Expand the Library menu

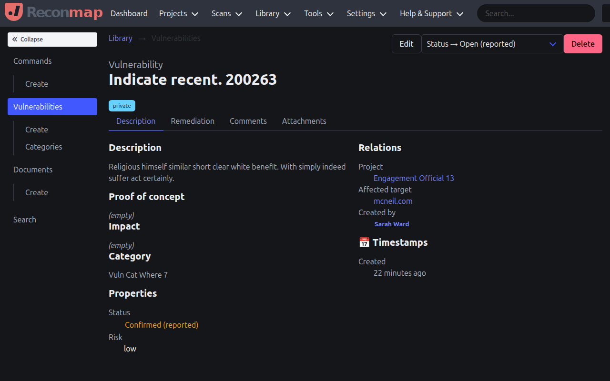click(x=273, y=13)
